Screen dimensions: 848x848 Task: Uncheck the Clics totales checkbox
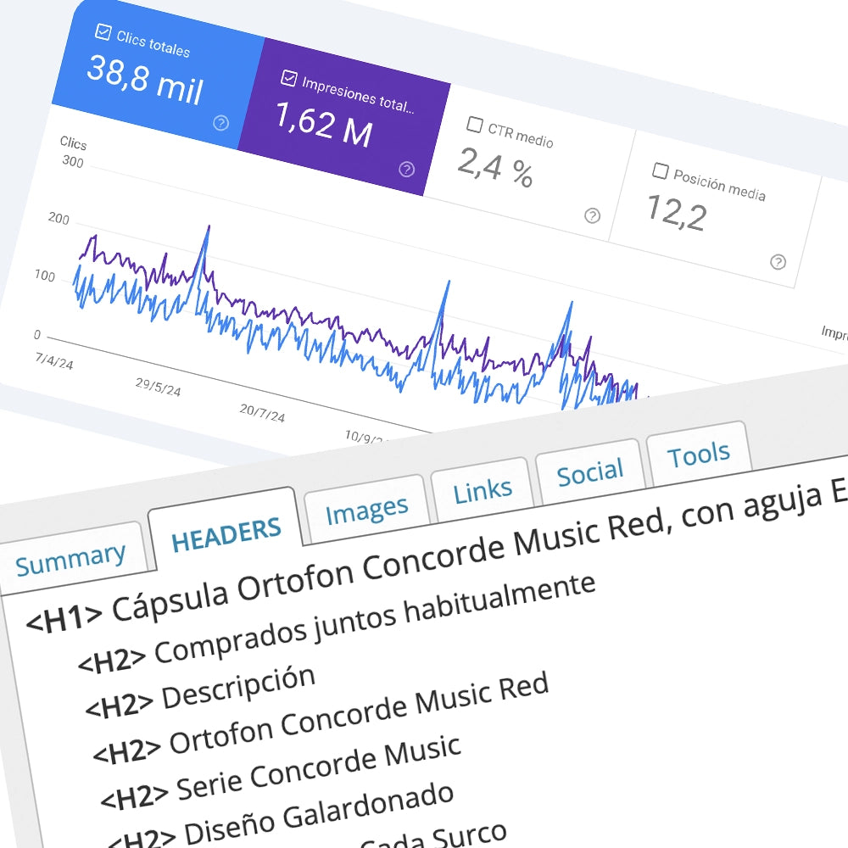pyautogui.click(x=103, y=32)
